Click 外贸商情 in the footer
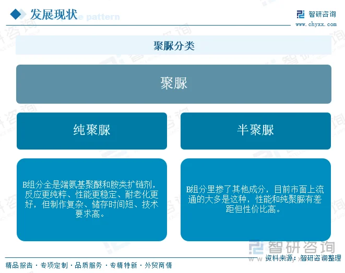Viewport: 345px width, 273px height. click(158, 265)
